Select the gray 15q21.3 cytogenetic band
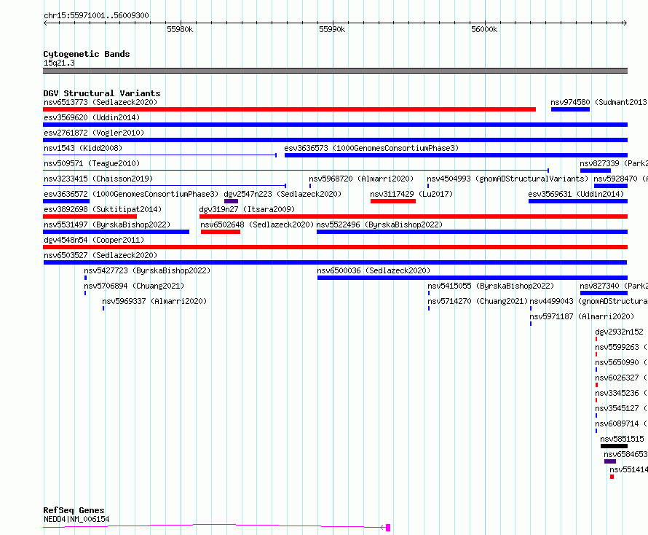This screenshot has height=535, width=648. (335, 71)
